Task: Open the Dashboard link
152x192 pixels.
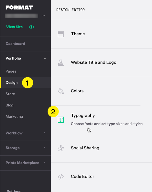Action: 15,43
